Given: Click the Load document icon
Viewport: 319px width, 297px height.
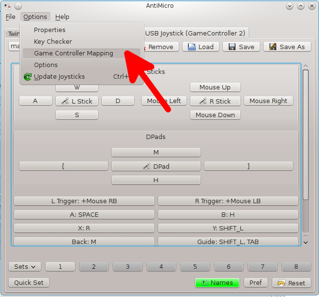Looking at the screenshot, I should tap(191, 47).
